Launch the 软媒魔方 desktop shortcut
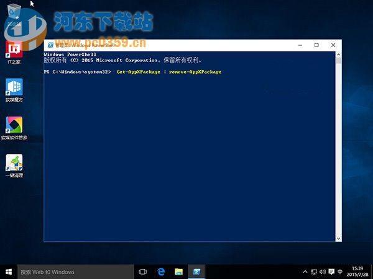 click(x=14, y=90)
